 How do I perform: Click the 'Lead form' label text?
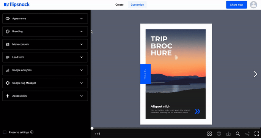click(18, 57)
